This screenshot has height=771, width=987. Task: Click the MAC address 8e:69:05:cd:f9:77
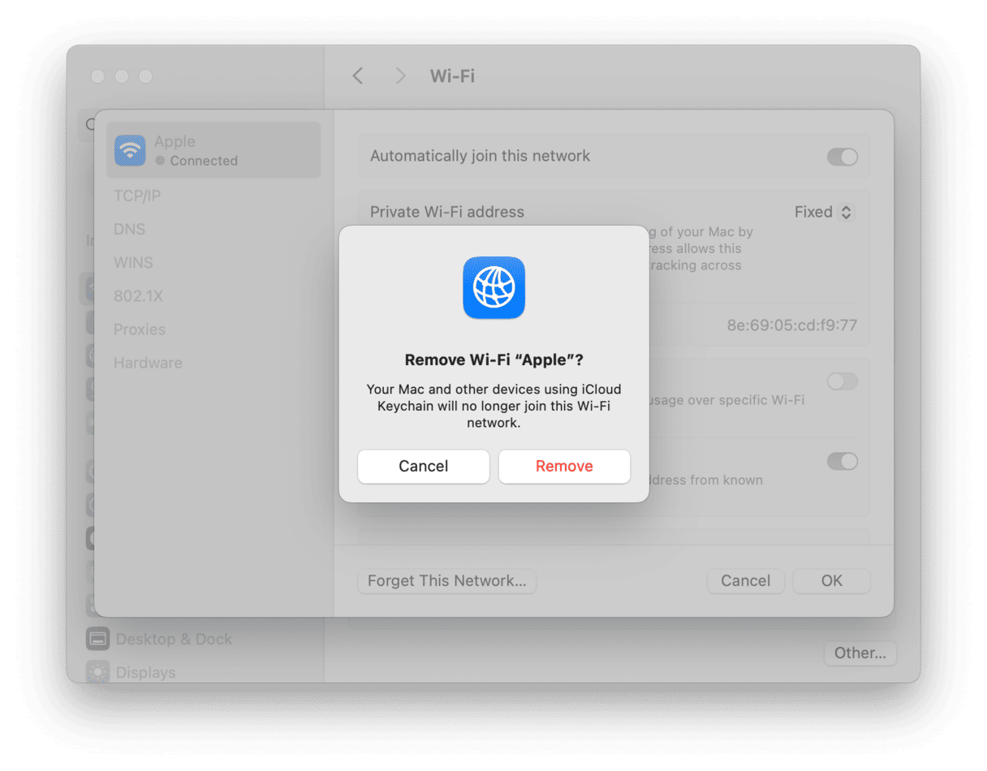pyautogui.click(x=792, y=326)
